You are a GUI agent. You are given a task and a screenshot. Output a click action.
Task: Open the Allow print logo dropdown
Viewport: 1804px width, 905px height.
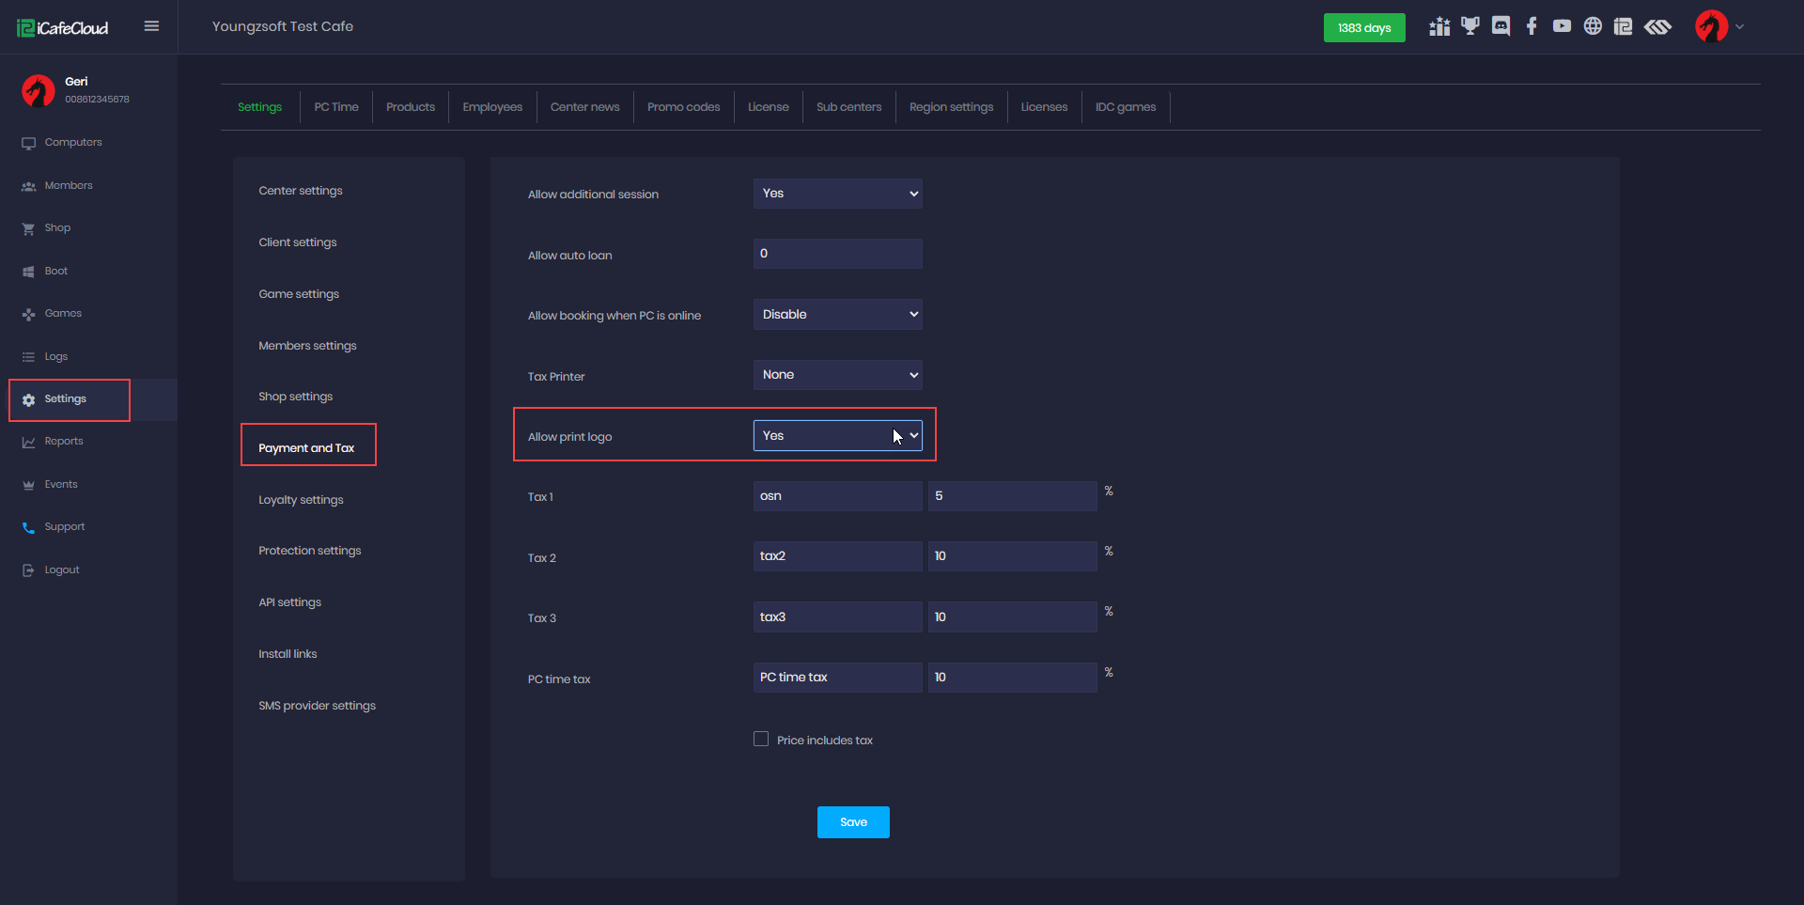837,436
